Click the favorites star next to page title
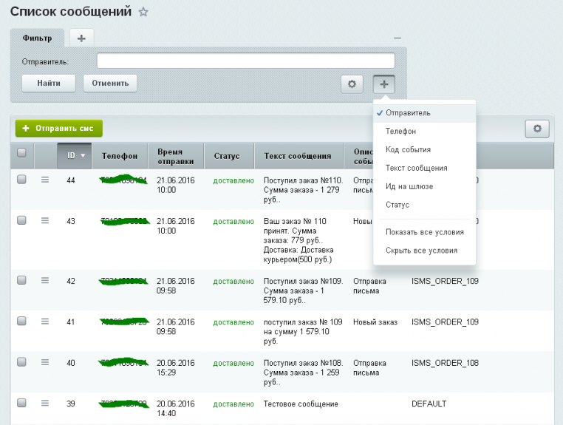The image size is (563, 425). [x=143, y=12]
